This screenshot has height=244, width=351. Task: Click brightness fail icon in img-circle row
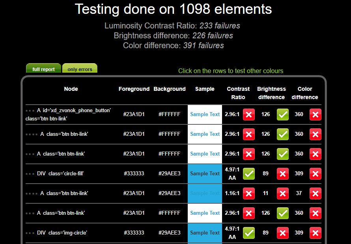pos(282,233)
